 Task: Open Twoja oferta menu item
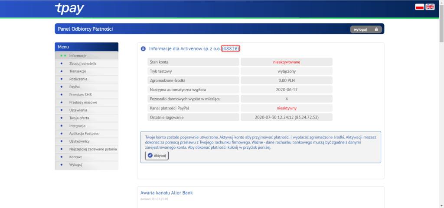point(87,118)
